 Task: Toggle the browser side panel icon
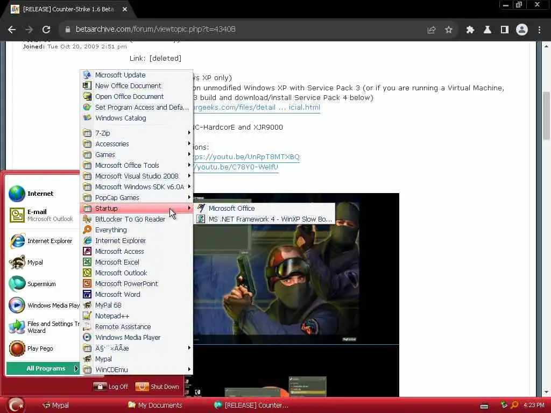click(505, 30)
